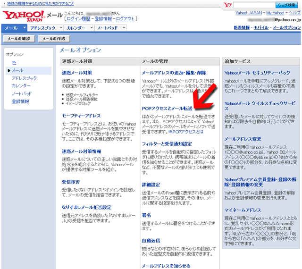
Task: Click the イメージブロック bullet text
Action: tap(78, 103)
